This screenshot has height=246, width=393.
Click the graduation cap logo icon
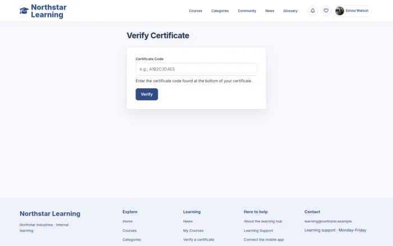click(x=24, y=11)
